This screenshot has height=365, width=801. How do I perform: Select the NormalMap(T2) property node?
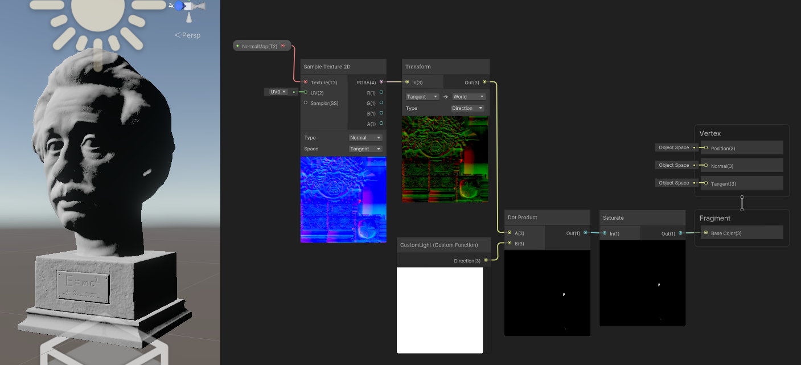pos(262,46)
